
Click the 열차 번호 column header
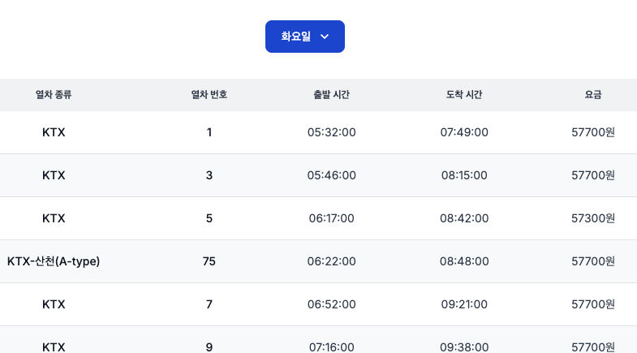tap(209, 95)
